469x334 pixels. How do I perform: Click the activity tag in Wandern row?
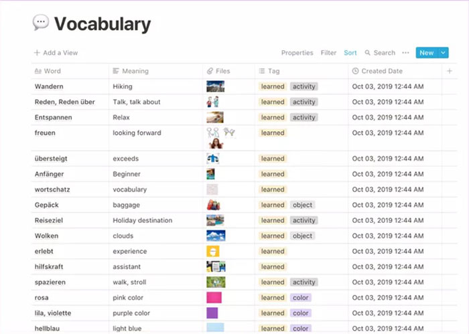[x=304, y=86]
